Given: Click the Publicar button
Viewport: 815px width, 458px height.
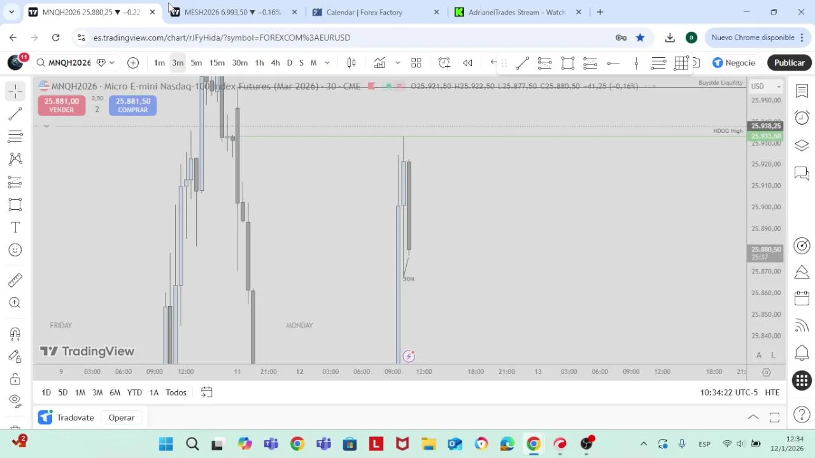Looking at the screenshot, I should (x=790, y=62).
